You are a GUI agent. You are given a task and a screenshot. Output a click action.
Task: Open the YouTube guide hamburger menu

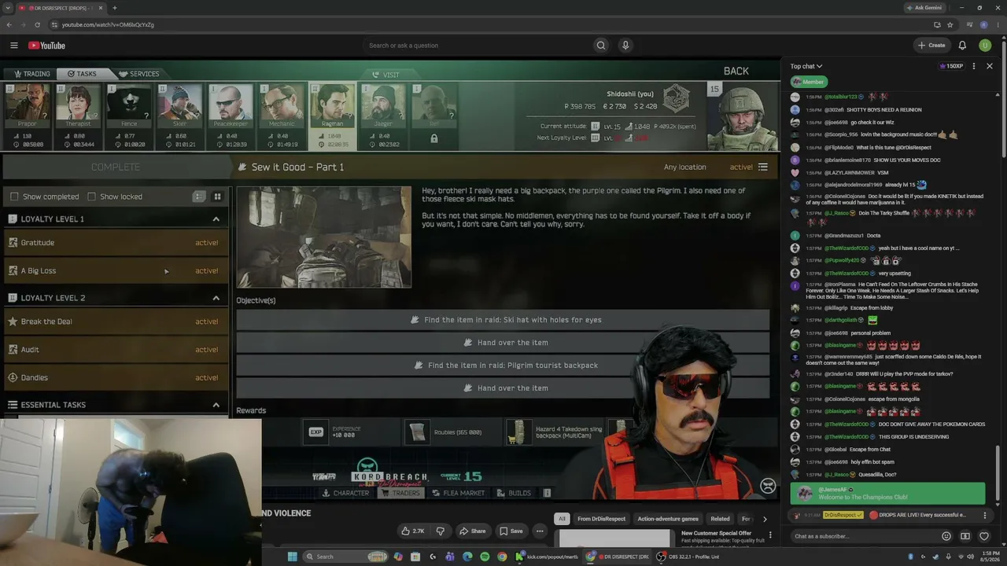(x=13, y=46)
